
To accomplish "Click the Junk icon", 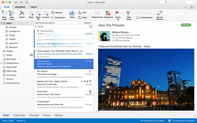I will click(80, 12).
